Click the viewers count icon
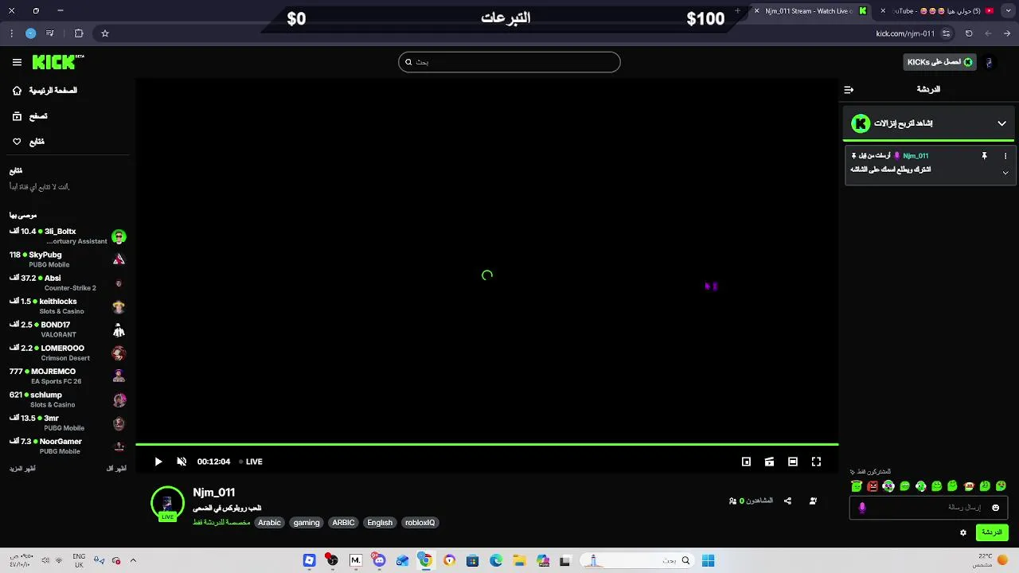This screenshot has height=573, width=1019. (x=732, y=501)
